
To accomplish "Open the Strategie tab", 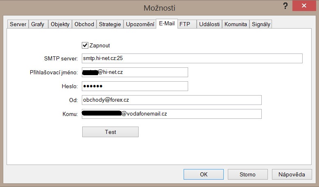I will (x=110, y=24).
